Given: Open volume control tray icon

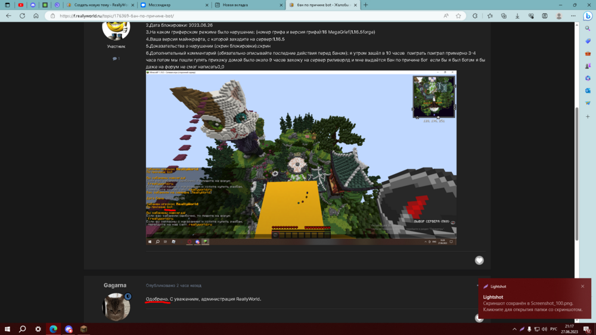Looking at the screenshot, I should [x=544, y=329].
